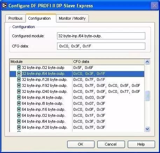Click module icon for 64 byte-inp./32 byte-outp.
Screen dimensions: 160x153
(x=19, y=115)
